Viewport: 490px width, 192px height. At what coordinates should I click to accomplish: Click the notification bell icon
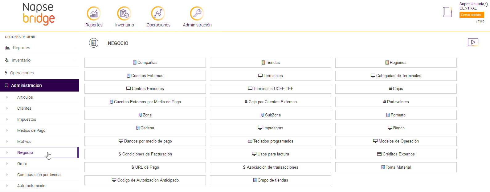tap(486, 4)
